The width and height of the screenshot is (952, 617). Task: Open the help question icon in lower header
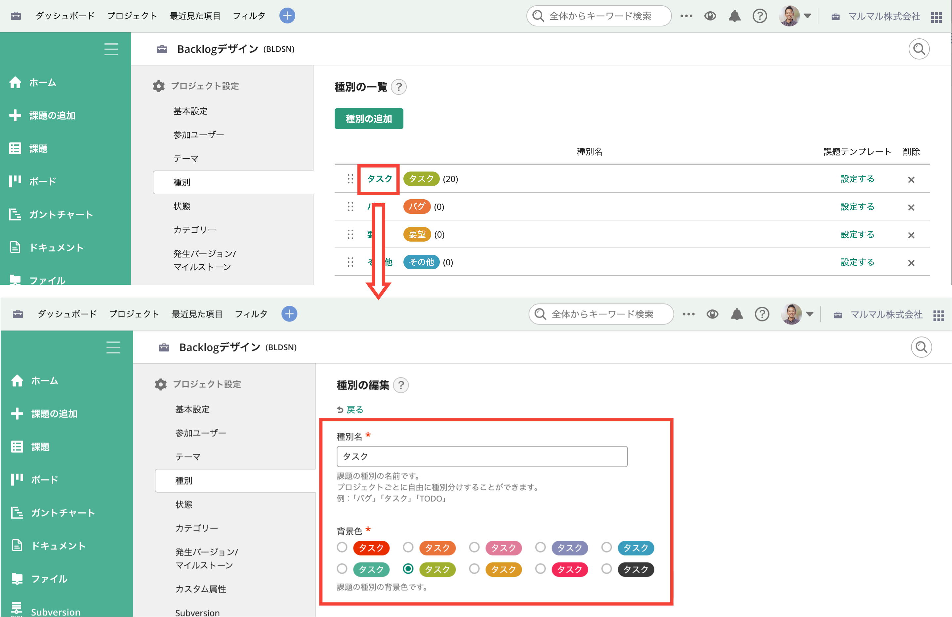coord(762,314)
